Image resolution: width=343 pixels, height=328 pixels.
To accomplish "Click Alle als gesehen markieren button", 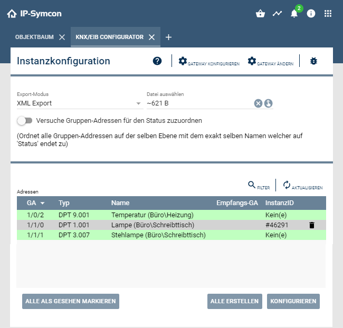I will (x=71, y=301).
